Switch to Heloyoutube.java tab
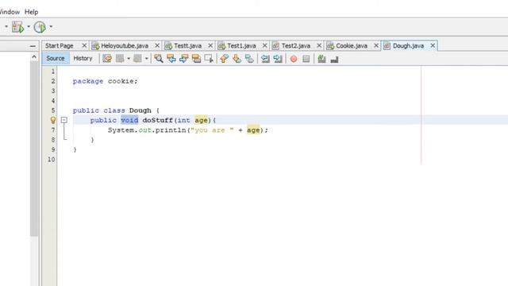 (125, 46)
